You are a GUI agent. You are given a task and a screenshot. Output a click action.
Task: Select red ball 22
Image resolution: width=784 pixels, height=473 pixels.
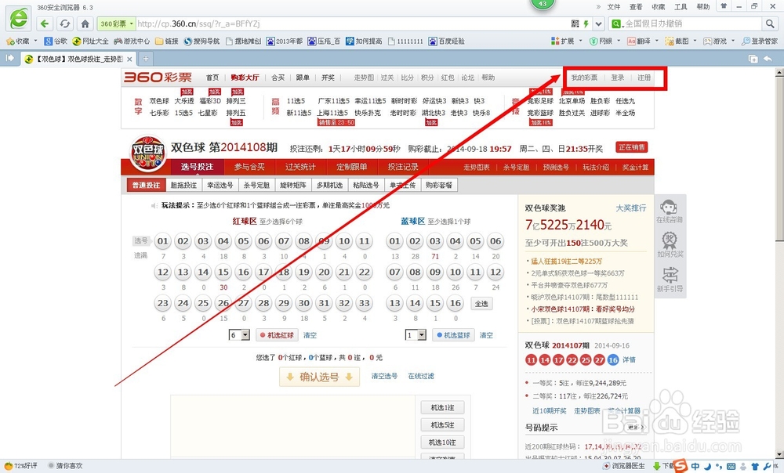point(365,273)
